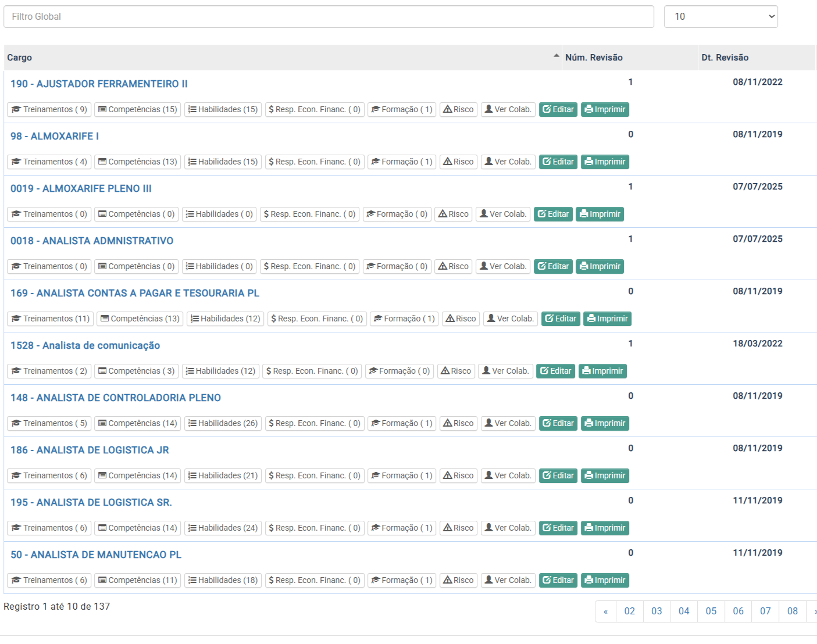The width and height of the screenshot is (817, 644).
Task: Click into the Filtro Global search field
Action: (x=329, y=17)
